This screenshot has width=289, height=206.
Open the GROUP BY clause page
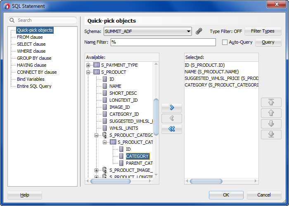click(34, 58)
